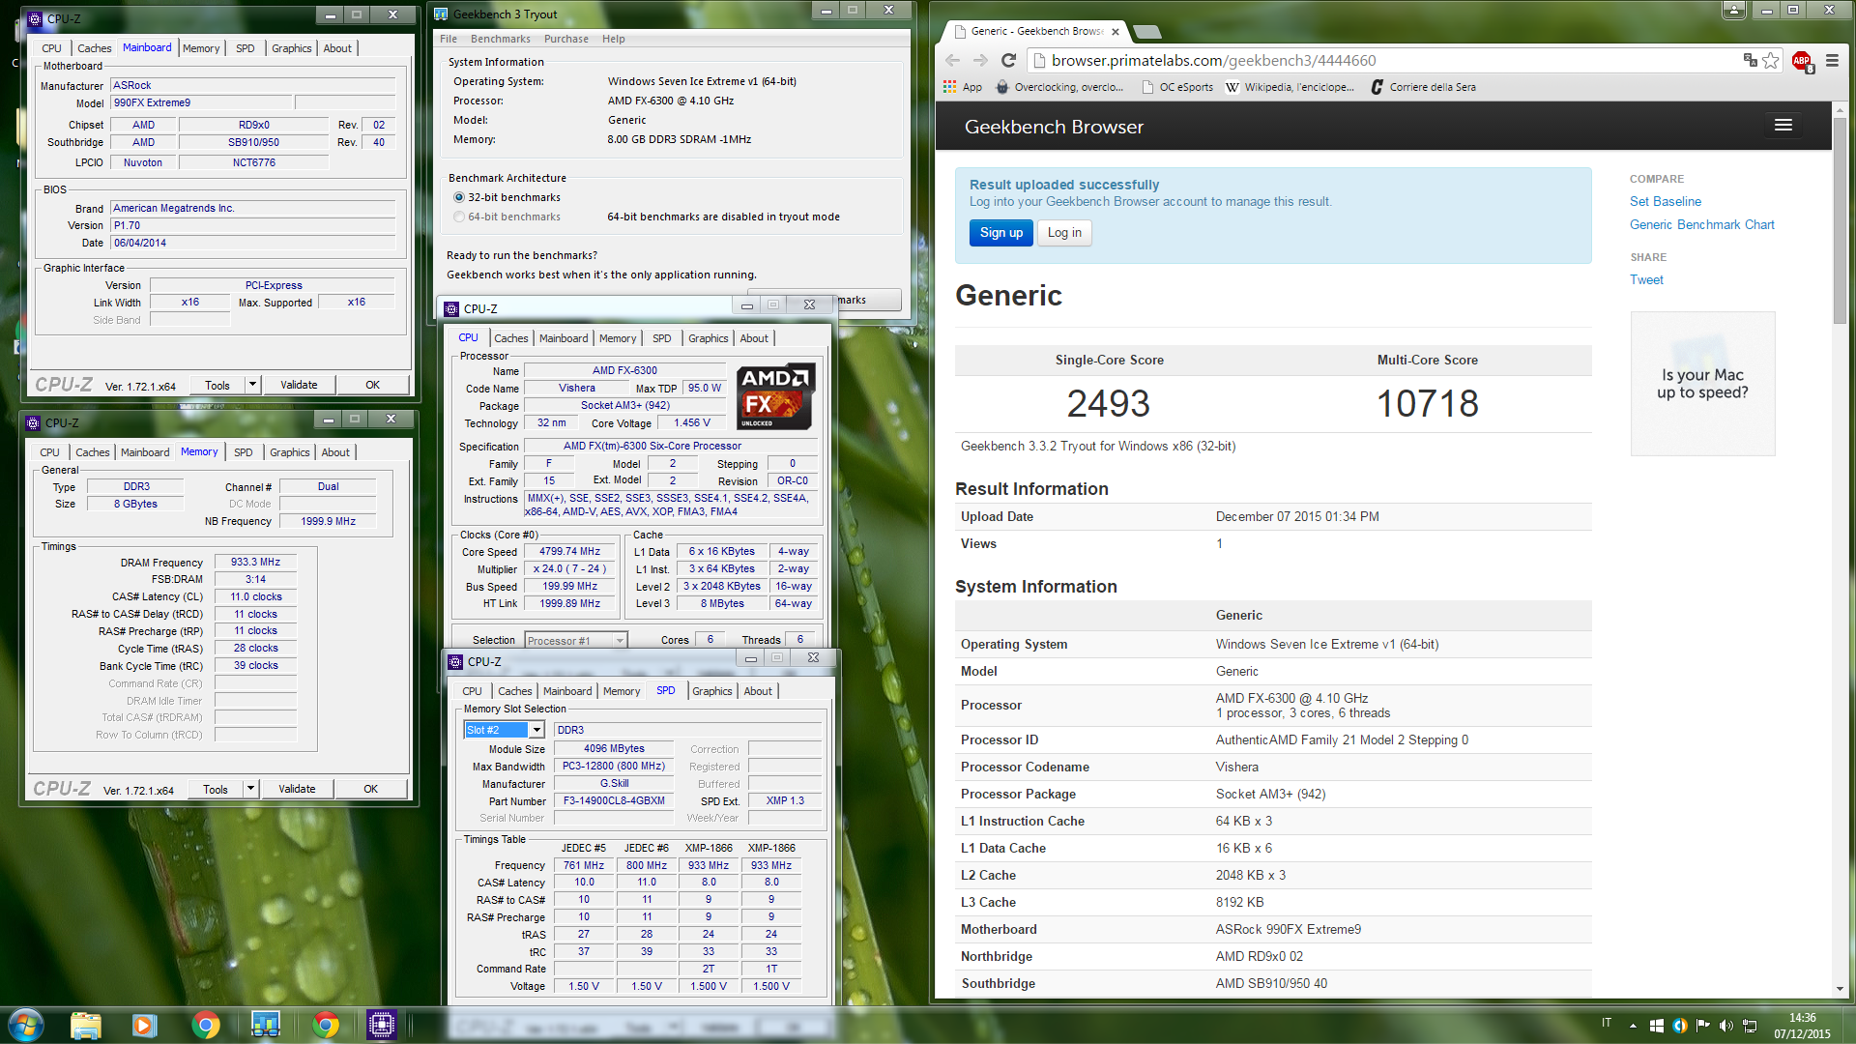Open the Help menu in Geekbench 3
The image size is (1856, 1044).
pos(613,39)
